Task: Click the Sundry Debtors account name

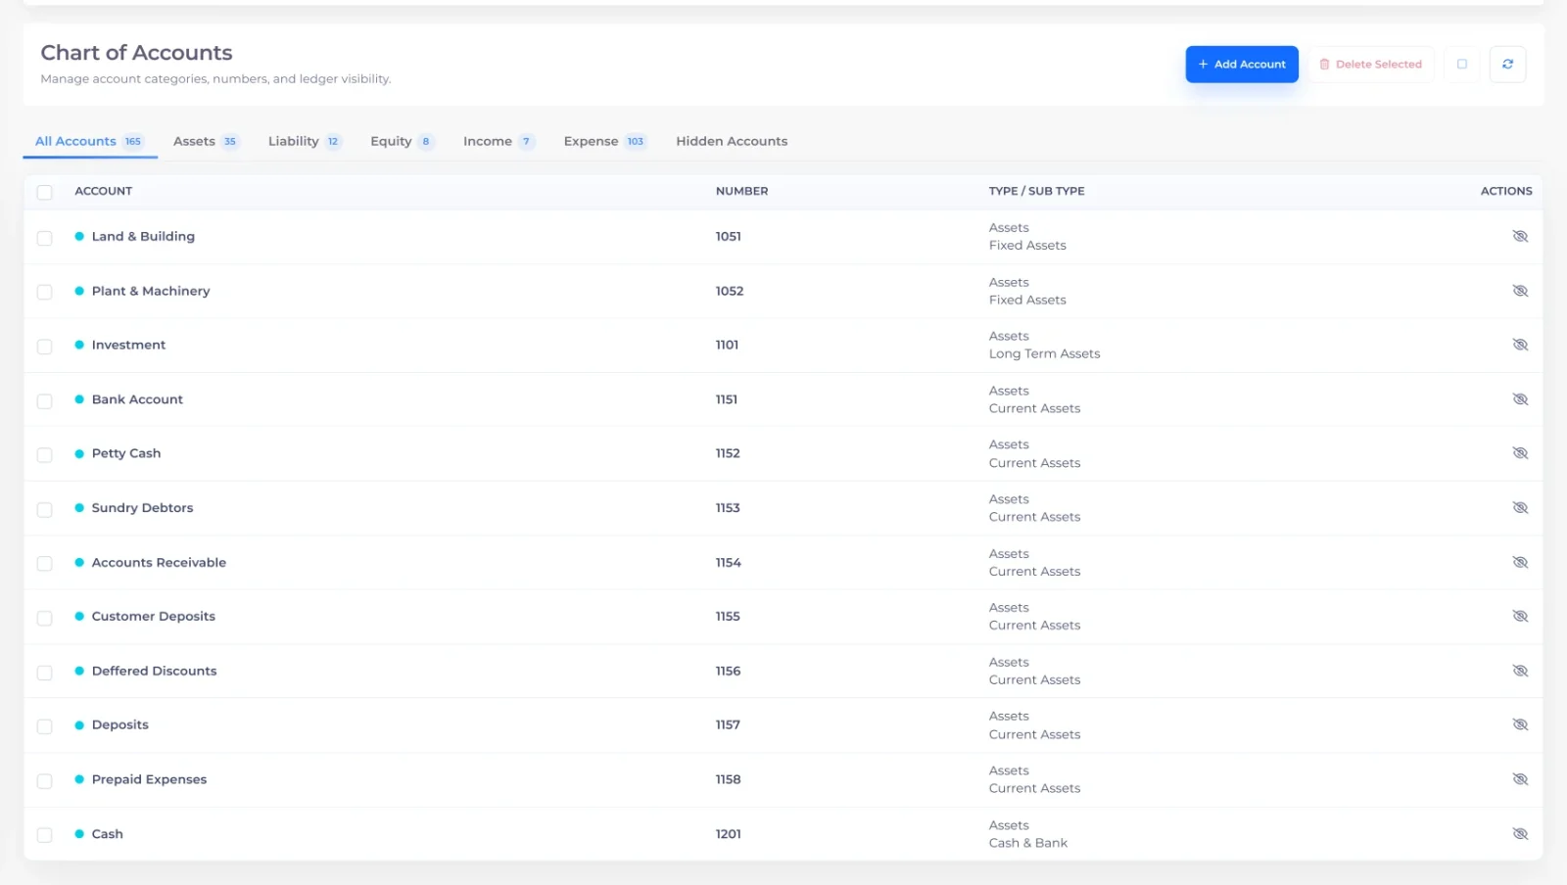Action: (x=142, y=508)
